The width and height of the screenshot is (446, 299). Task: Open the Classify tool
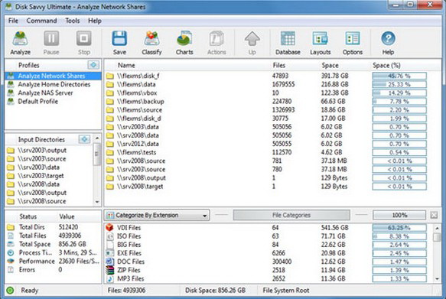tap(151, 43)
